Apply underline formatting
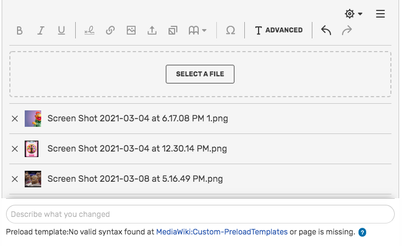 click(x=61, y=31)
